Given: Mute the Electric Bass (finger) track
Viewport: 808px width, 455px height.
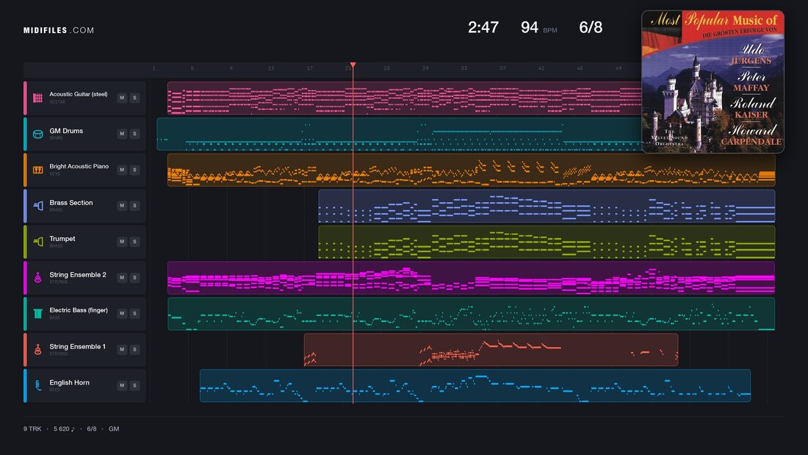Looking at the screenshot, I should (x=122, y=313).
